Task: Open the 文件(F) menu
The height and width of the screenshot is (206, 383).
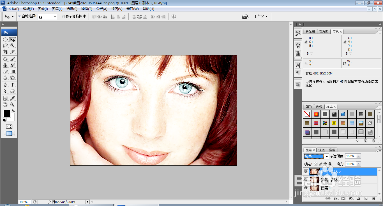Action: click(x=14, y=9)
